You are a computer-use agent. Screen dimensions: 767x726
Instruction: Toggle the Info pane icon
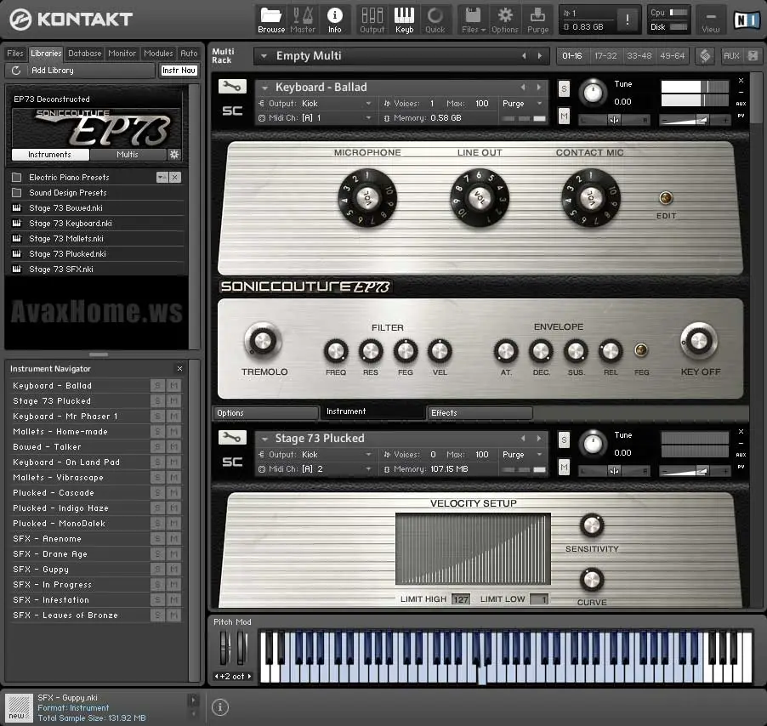coord(334,20)
